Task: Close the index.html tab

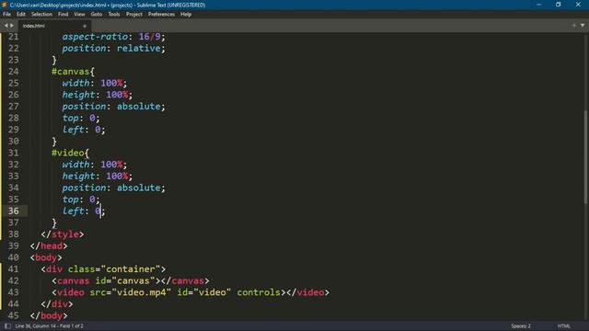Action: (x=85, y=26)
